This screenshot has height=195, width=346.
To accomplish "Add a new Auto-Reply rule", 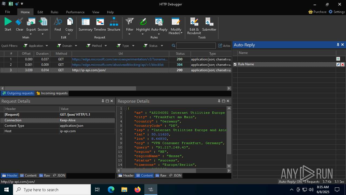I will (338, 59).
